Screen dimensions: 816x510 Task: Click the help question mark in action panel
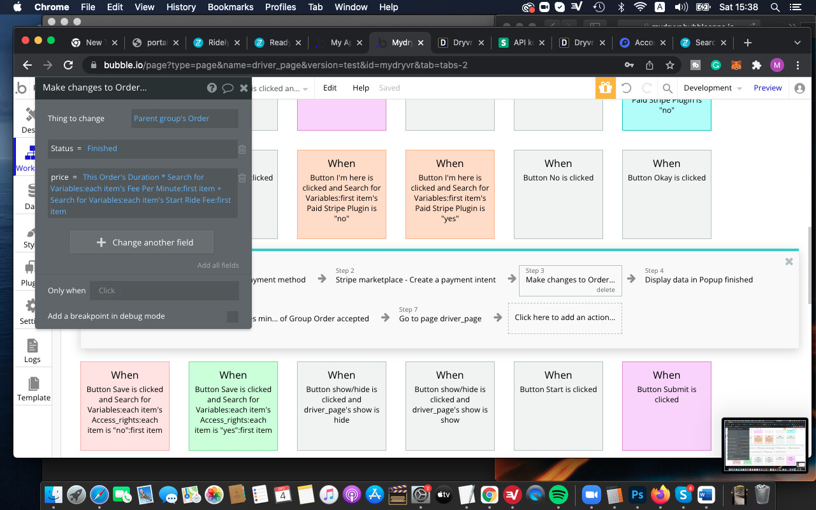point(212,88)
